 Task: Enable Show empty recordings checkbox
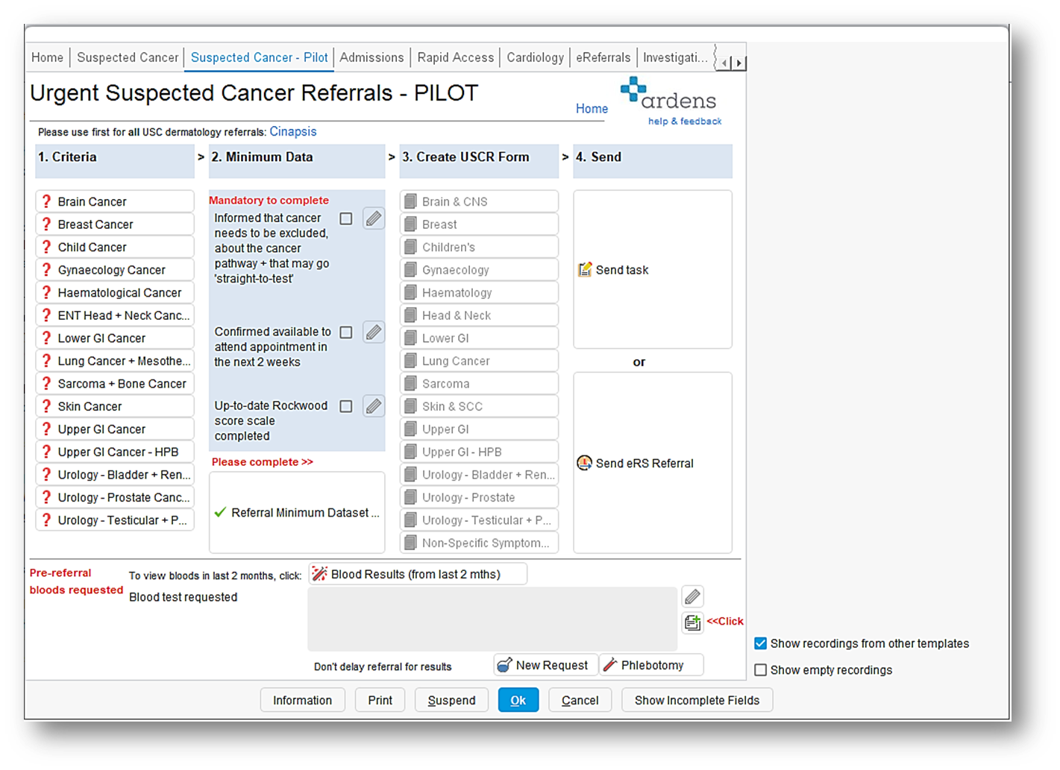(x=761, y=670)
